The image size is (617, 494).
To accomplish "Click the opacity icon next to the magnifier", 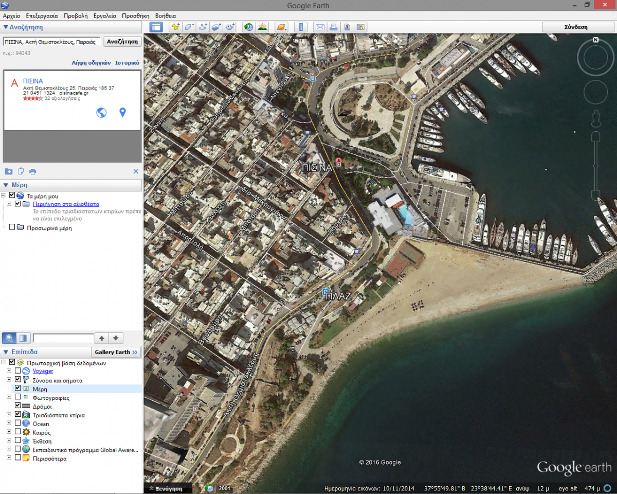I will [x=23, y=338].
